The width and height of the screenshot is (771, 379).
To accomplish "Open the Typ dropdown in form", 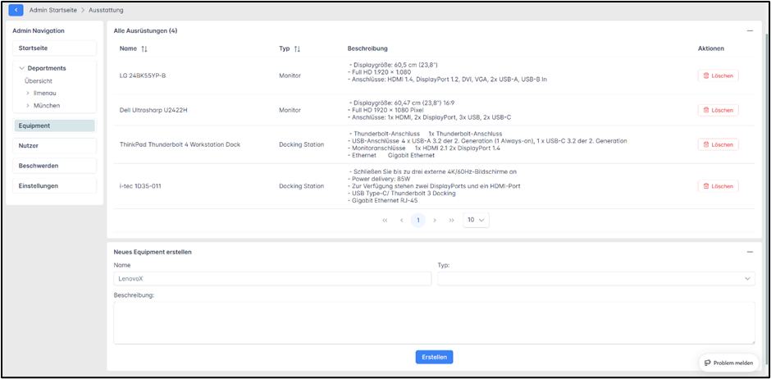I will [x=596, y=279].
